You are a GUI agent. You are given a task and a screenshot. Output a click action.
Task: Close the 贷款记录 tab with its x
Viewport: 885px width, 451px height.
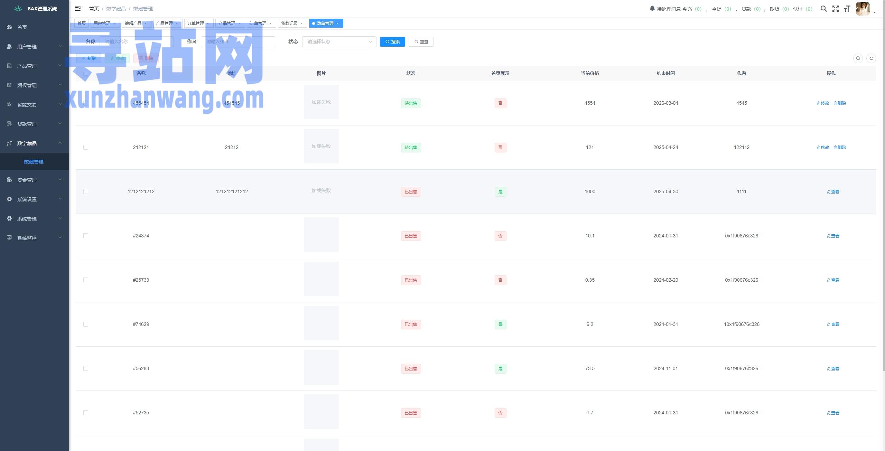coord(301,24)
